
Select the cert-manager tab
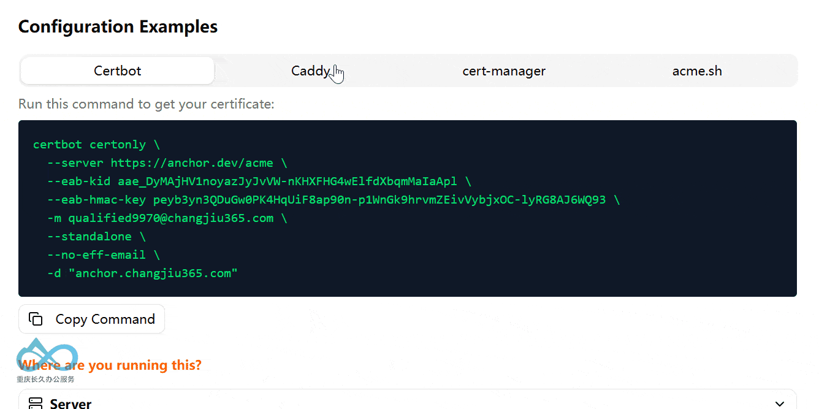[504, 71]
